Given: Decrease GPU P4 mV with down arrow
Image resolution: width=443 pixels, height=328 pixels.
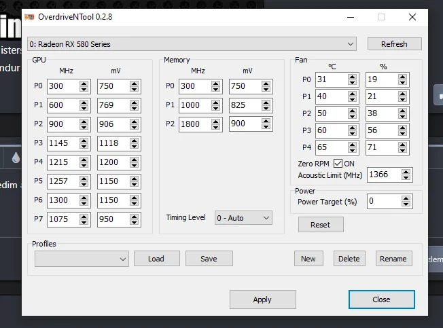Looking at the screenshot, I should coord(134,166).
